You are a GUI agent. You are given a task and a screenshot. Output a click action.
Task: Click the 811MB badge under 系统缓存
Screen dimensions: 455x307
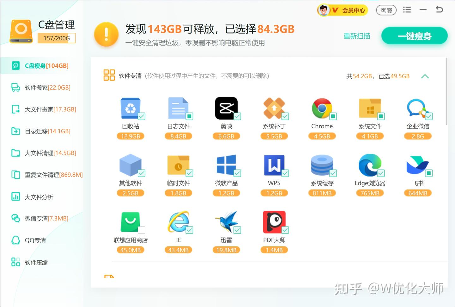(x=322, y=193)
